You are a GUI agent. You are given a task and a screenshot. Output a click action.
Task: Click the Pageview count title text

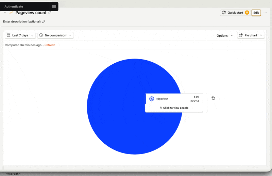click(x=31, y=13)
